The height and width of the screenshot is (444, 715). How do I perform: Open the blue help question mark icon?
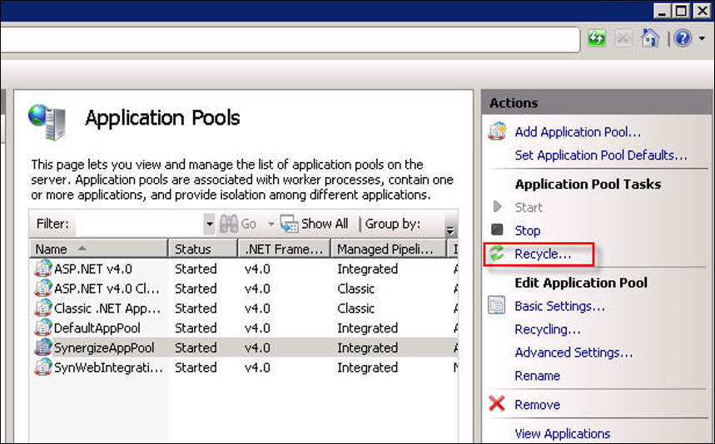tap(683, 38)
